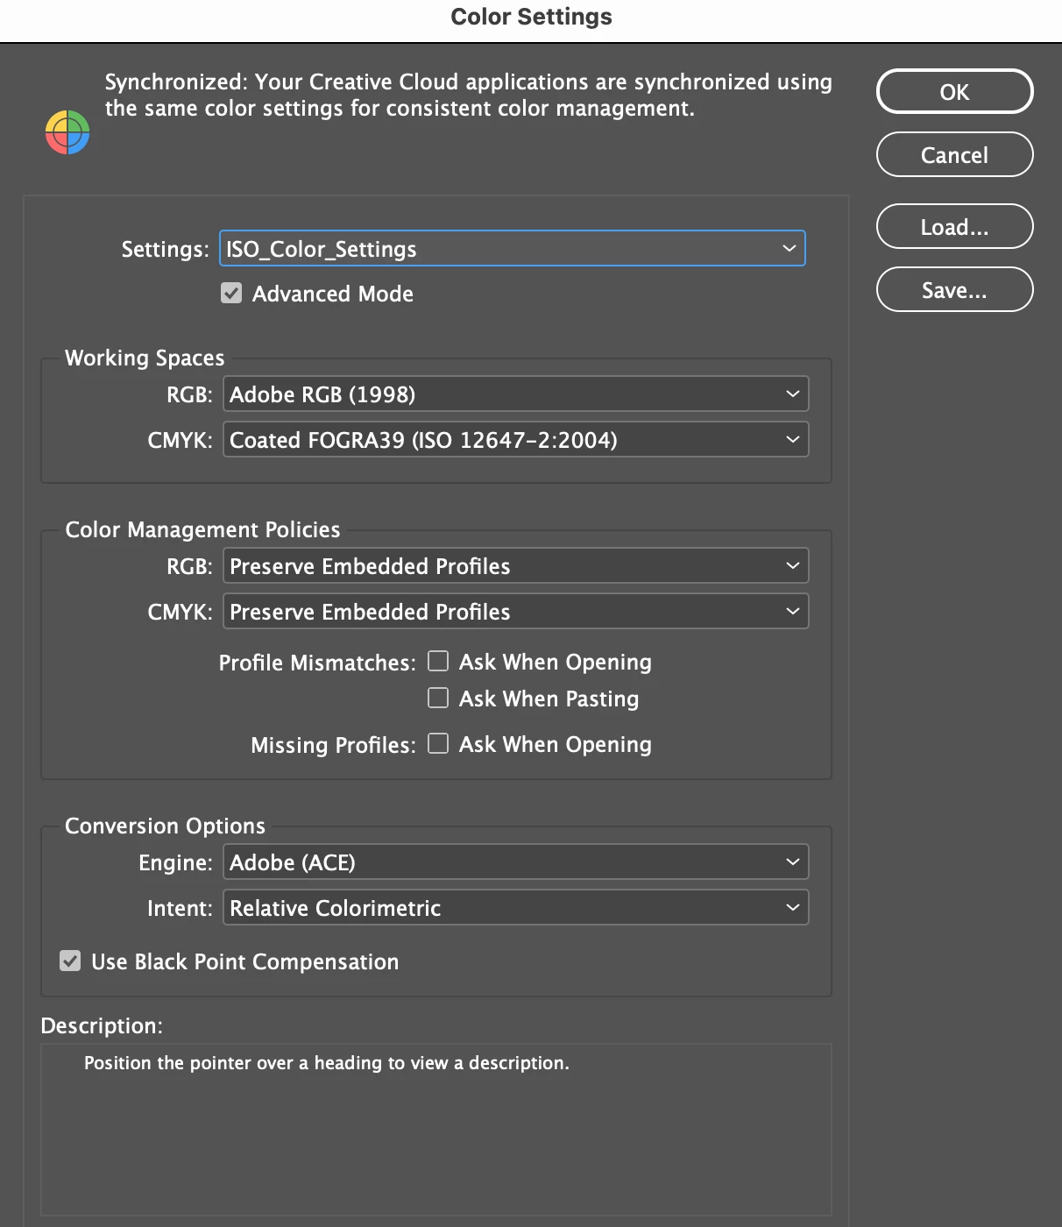Open the rendering Intent dropdown

tap(515, 907)
